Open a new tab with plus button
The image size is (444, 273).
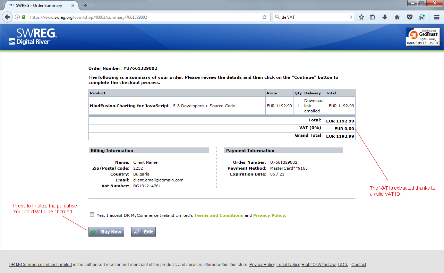click(85, 5)
